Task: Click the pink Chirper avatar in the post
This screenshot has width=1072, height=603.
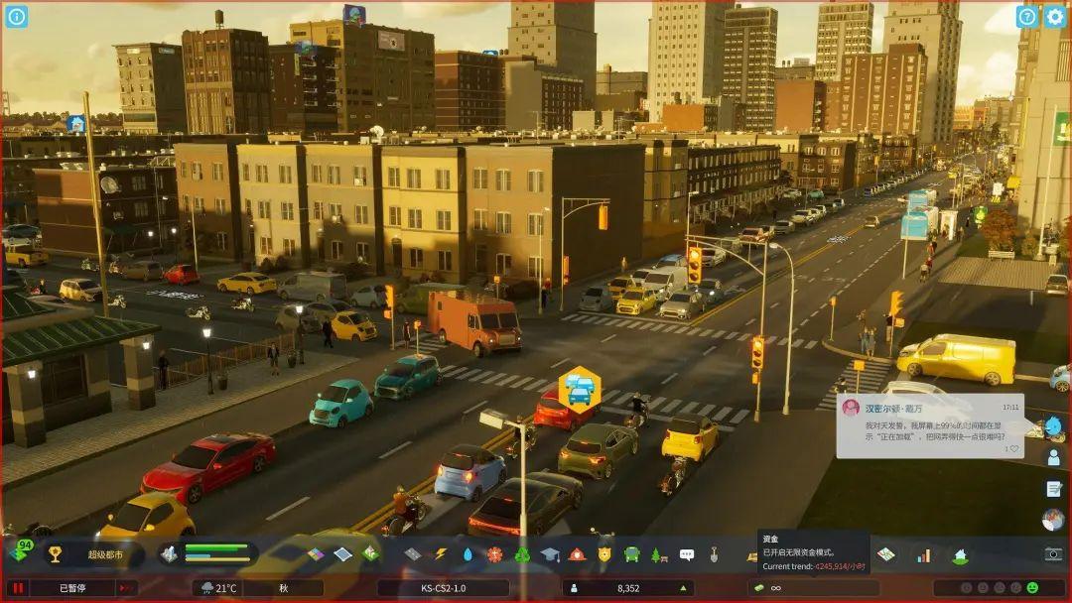Action: point(851,408)
